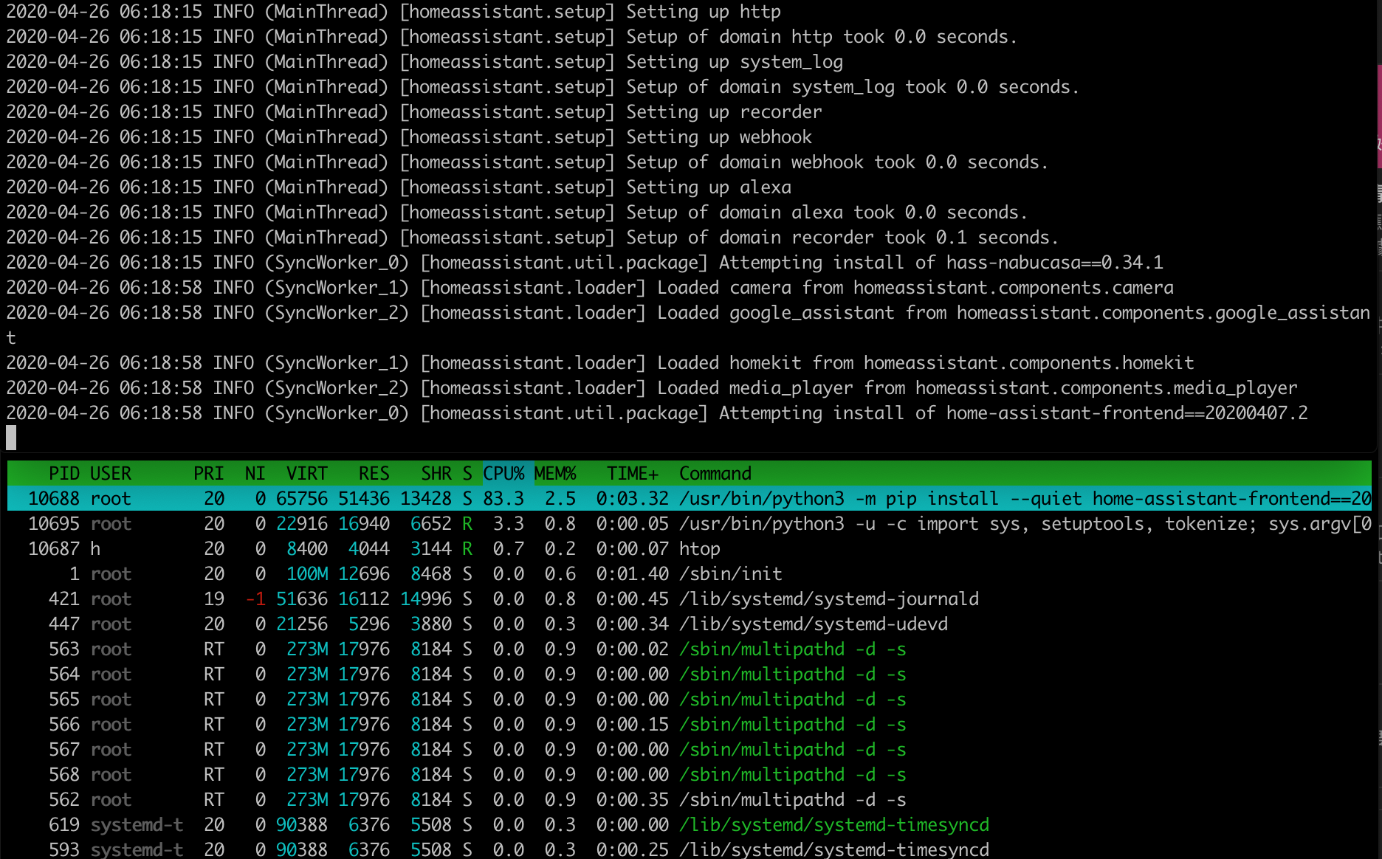
Task: Sort by the VIRT column header
Action: tap(307, 473)
